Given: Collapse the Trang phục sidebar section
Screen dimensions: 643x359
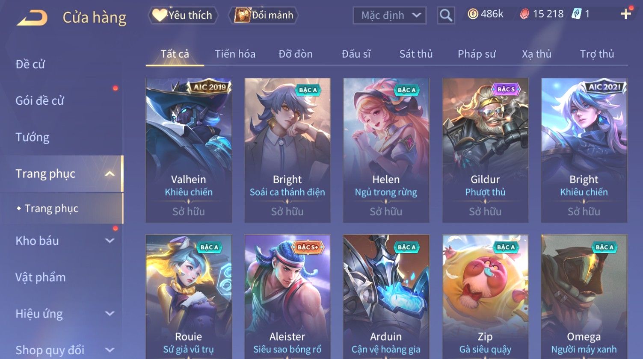Looking at the screenshot, I should click(x=110, y=174).
